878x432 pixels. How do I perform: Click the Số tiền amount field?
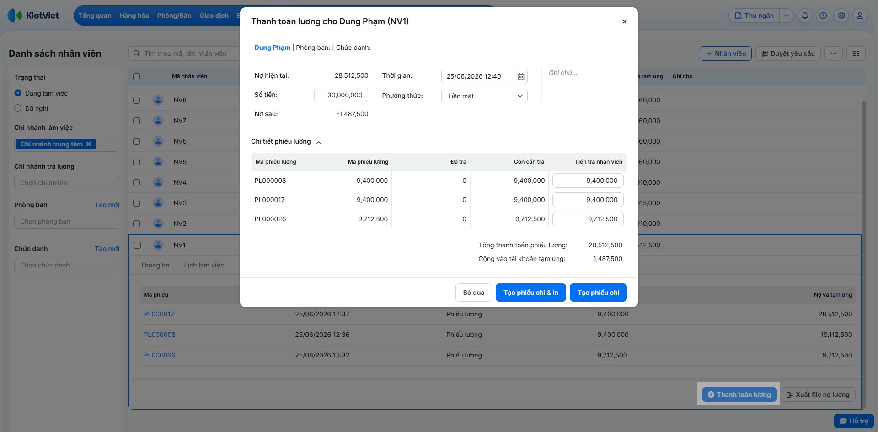(x=341, y=95)
